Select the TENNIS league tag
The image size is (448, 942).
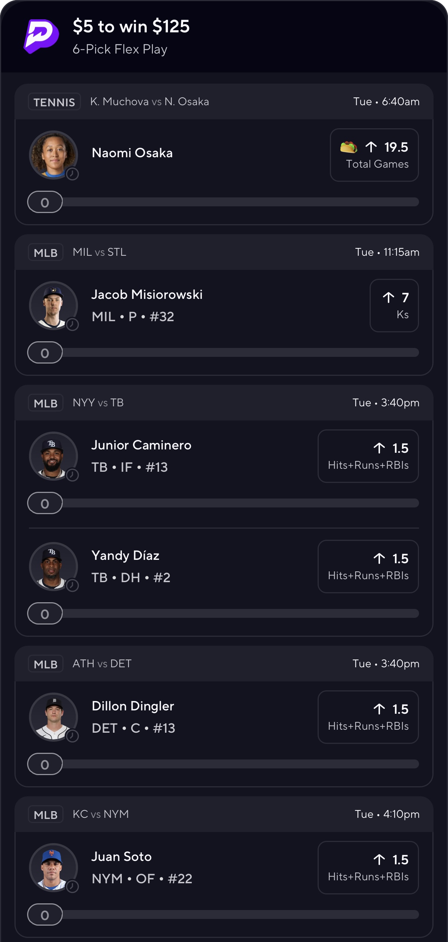[54, 102]
